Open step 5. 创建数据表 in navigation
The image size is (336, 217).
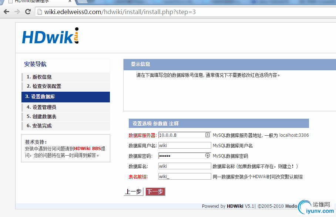[66, 116]
